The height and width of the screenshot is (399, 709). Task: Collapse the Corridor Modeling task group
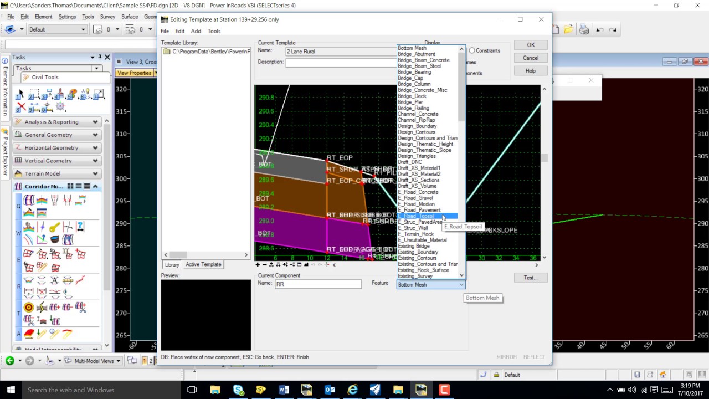(95, 186)
